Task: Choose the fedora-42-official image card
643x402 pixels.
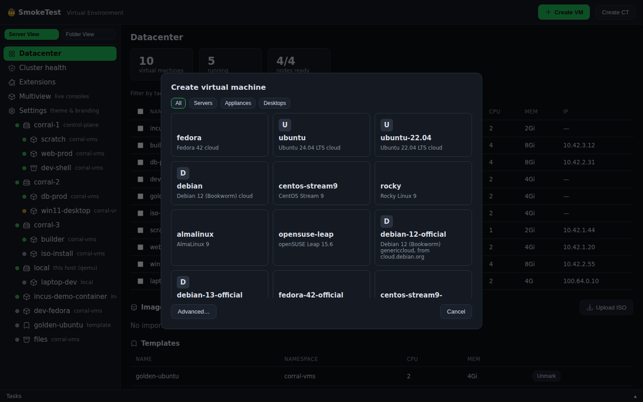Action: [x=321, y=284]
